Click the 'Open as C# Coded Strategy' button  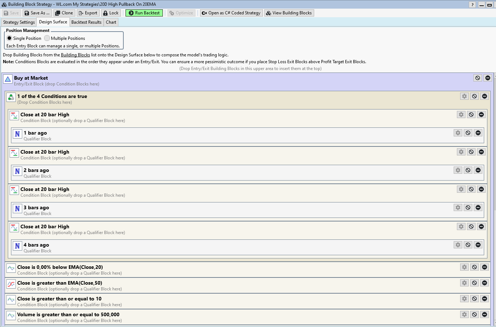point(231,13)
